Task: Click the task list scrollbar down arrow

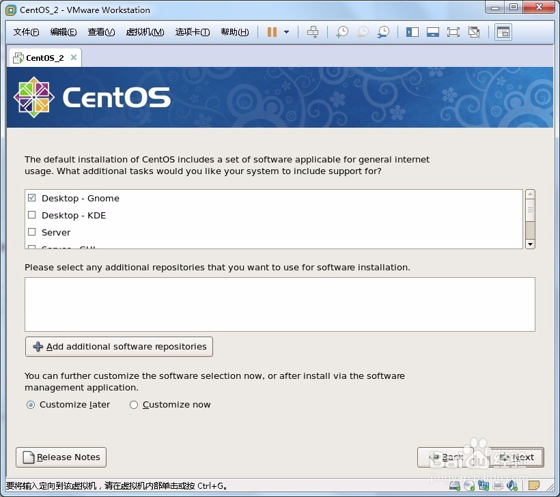Action: point(531,244)
